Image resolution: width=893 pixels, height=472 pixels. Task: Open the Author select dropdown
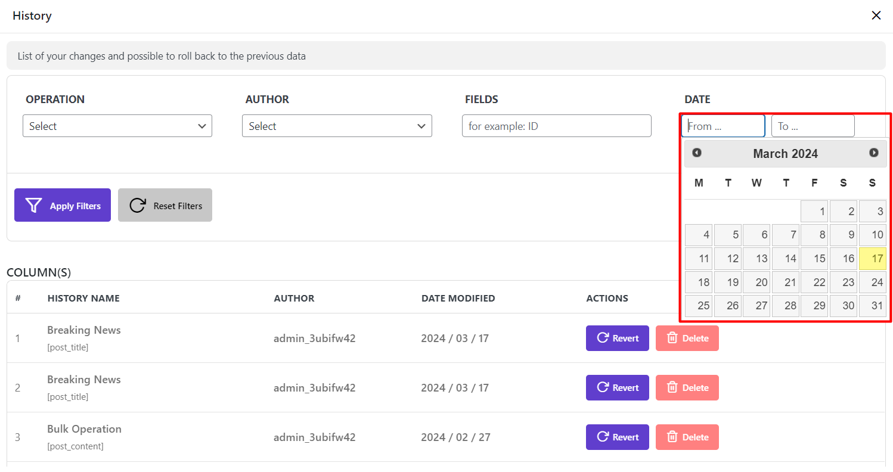336,126
